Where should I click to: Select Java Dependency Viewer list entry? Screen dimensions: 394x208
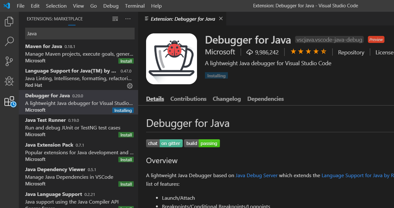(78, 176)
